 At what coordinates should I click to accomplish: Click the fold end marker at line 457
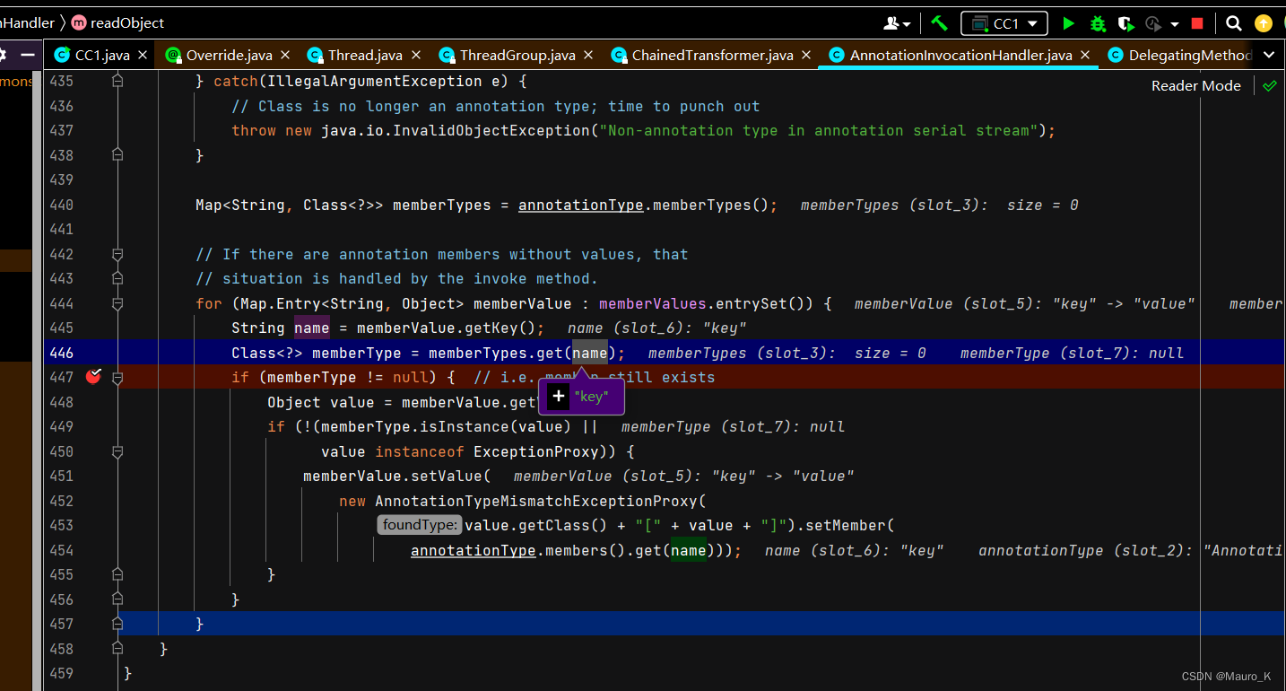tap(117, 624)
